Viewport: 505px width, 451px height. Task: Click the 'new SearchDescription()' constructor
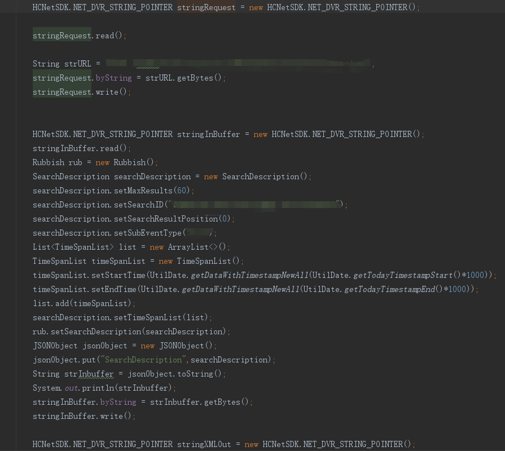click(256, 176)
